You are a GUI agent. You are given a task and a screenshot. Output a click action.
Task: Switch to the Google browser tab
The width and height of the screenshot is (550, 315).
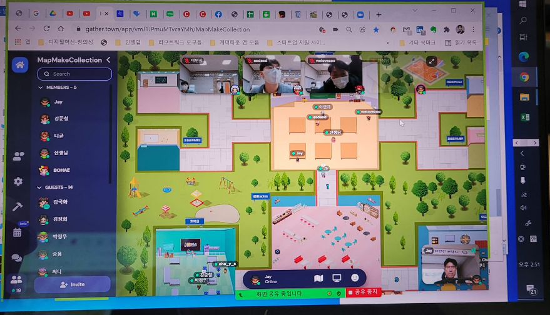click(36, 13)
